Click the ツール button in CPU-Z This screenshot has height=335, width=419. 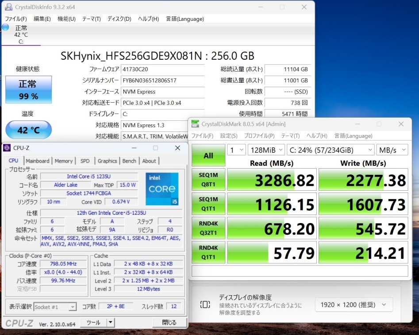93,323
